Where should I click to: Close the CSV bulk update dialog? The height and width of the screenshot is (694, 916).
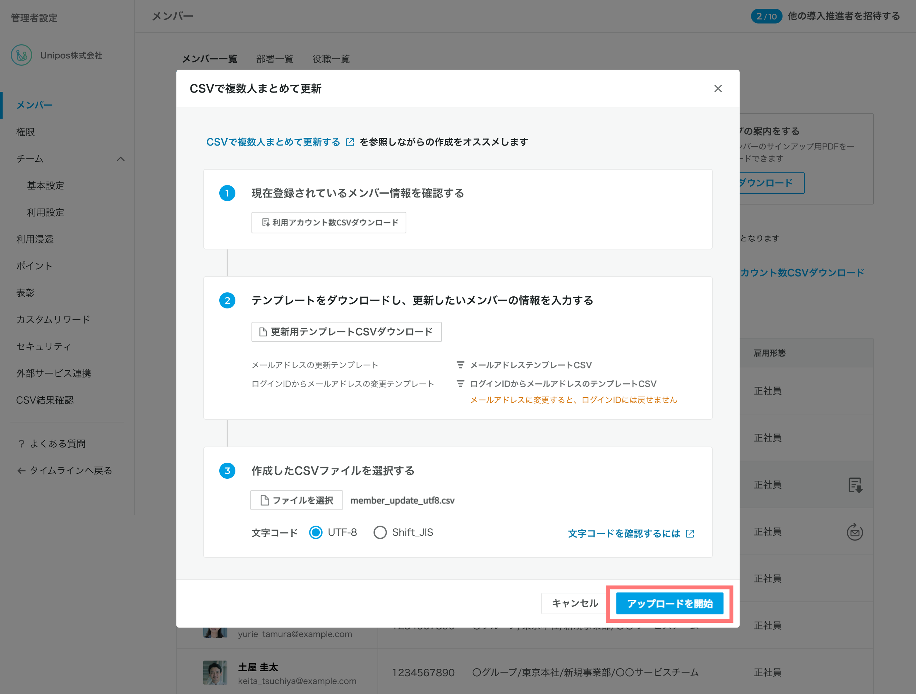click(718, 89)
